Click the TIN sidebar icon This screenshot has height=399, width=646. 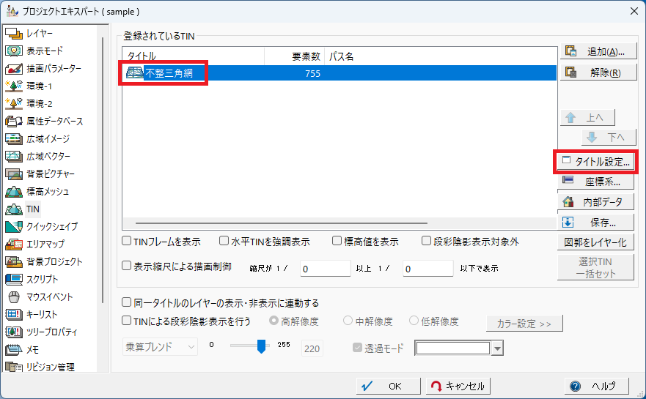pyautogui.click(x=14, y=209)
